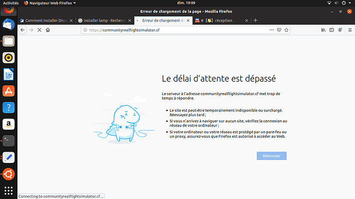Launch Amazon from the dock
The height and width of the screenshot is (199, 355).
(x=9, y=124)
